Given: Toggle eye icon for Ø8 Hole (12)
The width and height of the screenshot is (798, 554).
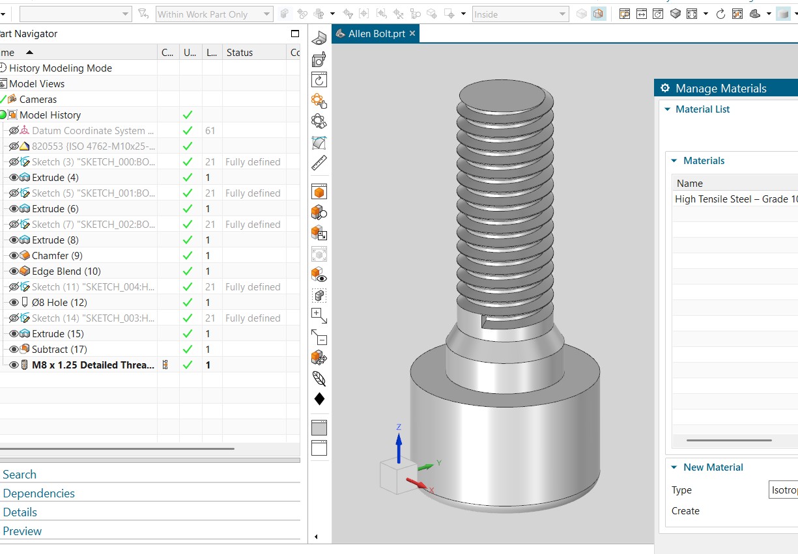Looking at the screenshot, I should [14, 303].
